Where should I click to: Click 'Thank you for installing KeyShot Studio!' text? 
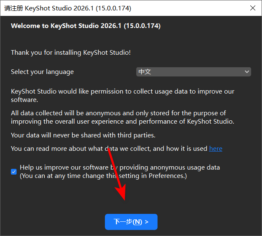[x=71, y=53]
